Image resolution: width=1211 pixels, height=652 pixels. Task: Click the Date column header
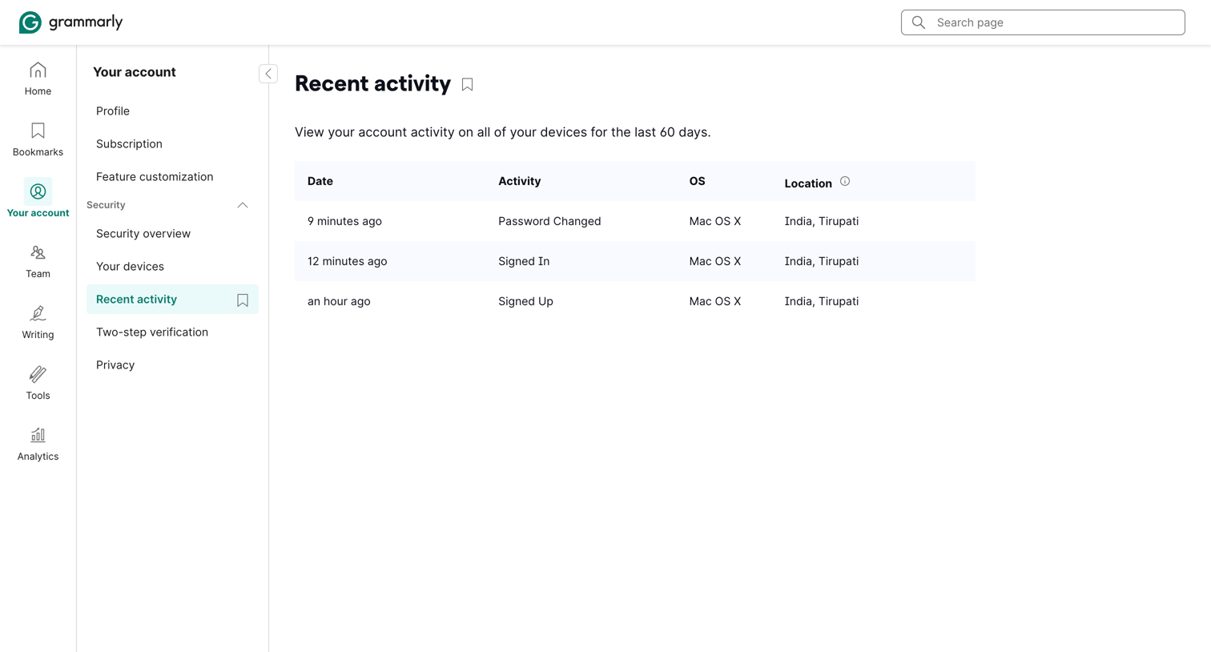pos(320,181)
